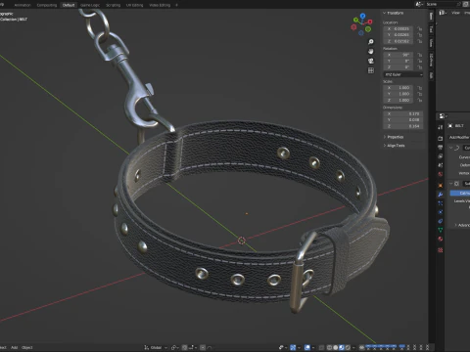Toggle snapping magnet in viewport header
Viewport: 470px width, 352px height.
(184, 347)
